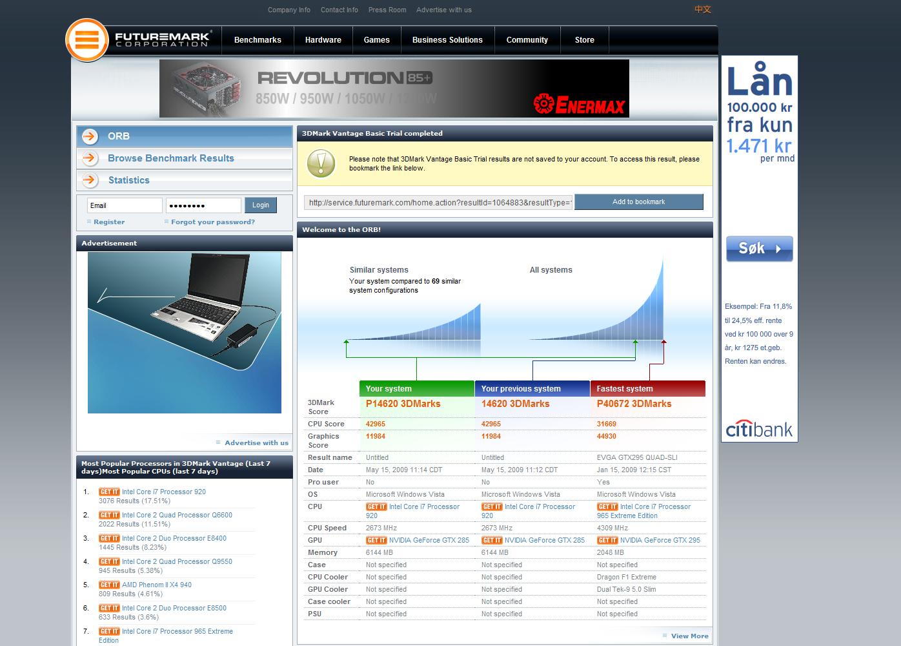Image resolution: width=901 pixels, height=646 pixels.
Task: Open the Benchmarks menu
Action: (258, 40)
